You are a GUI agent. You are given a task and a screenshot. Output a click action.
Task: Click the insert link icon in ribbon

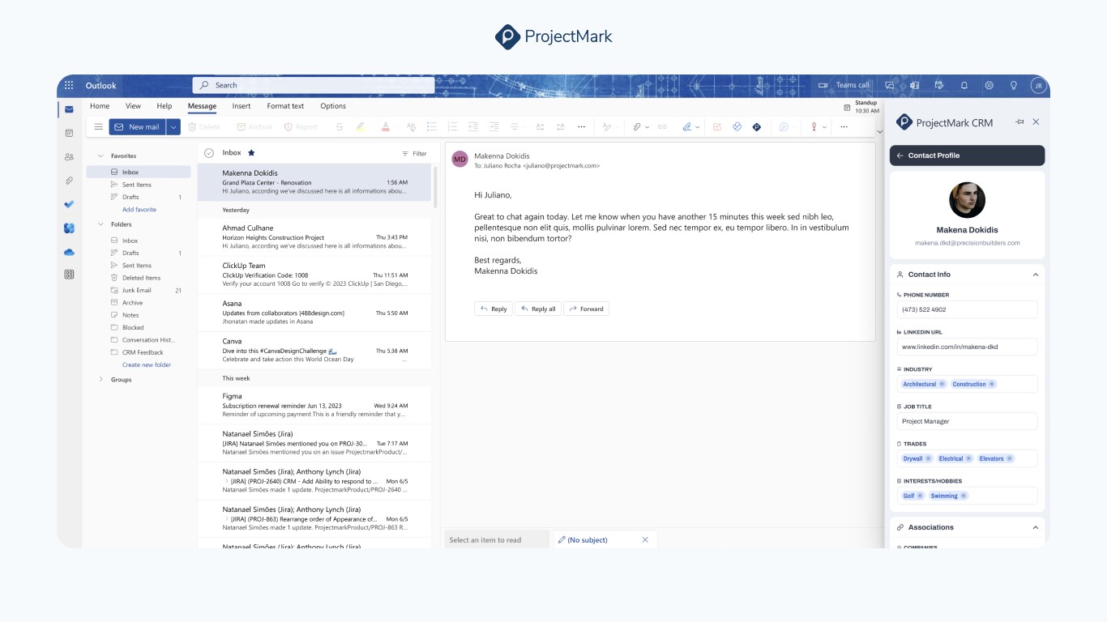662,127
